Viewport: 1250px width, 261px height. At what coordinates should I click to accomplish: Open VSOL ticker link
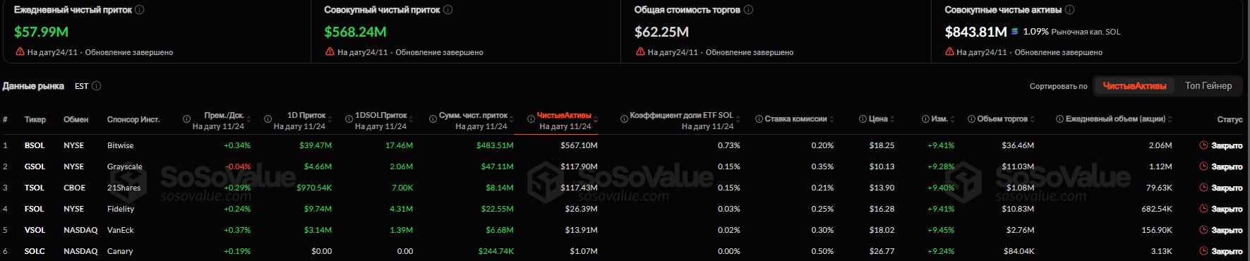pos(35,230)
